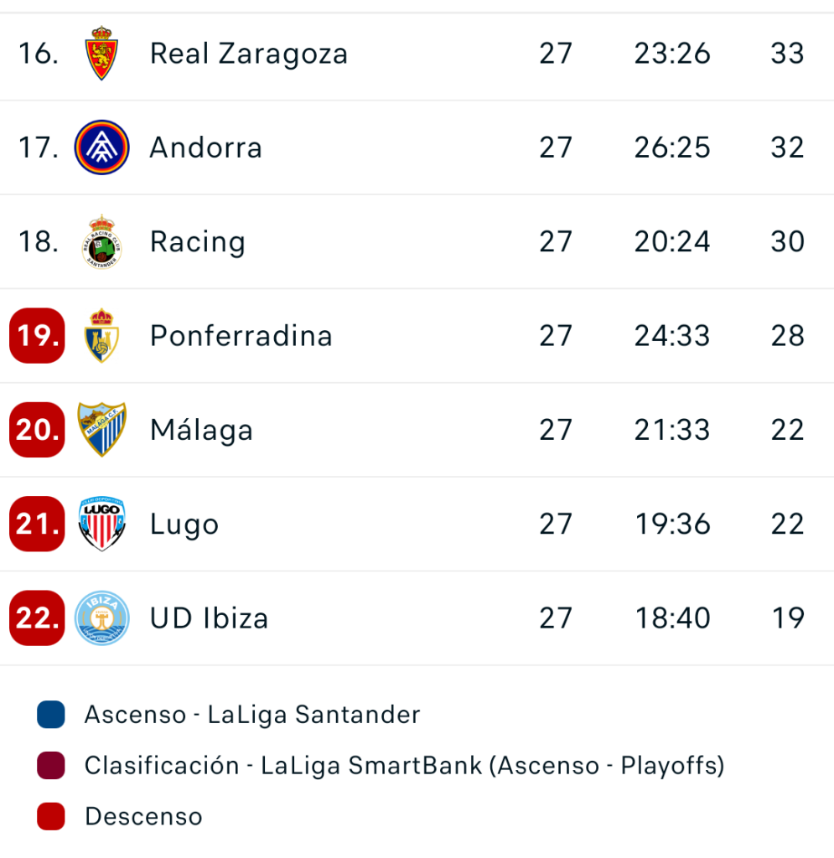The width and height of the screenshot is (834, 858).
Task: Click the Andorra team name
Action: pyautogui.click(x=205, y=147)
